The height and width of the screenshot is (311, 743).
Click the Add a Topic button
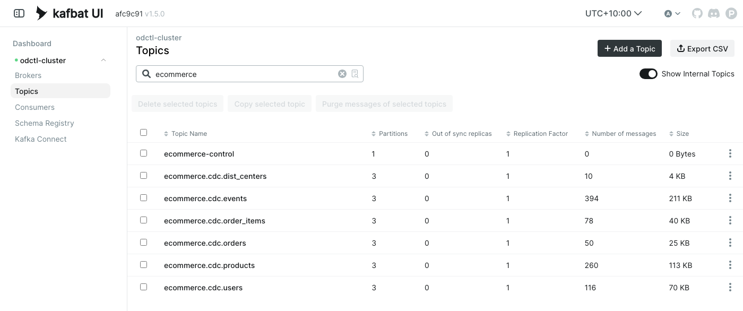tap(629, 48)
